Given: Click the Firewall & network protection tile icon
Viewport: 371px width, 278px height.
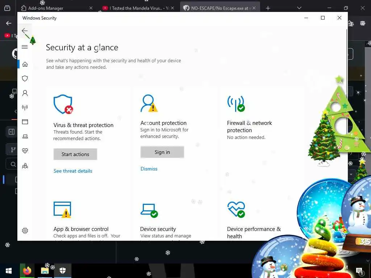Looking at the screenshot, I should coord(236,104).
